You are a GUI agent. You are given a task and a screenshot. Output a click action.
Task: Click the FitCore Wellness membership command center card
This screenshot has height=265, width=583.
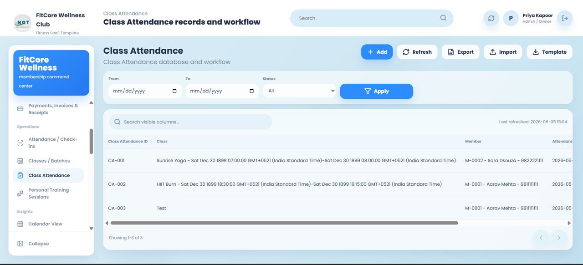tap(51, 73)
